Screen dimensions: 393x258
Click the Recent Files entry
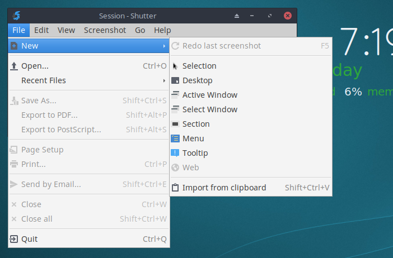pos(88,80)
